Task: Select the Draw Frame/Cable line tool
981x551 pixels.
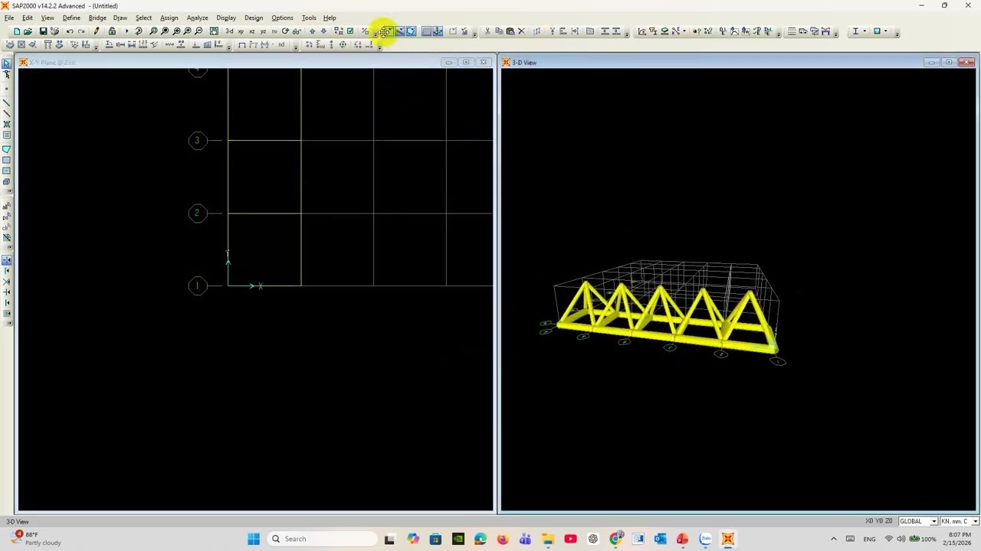Action: [7, 102]
